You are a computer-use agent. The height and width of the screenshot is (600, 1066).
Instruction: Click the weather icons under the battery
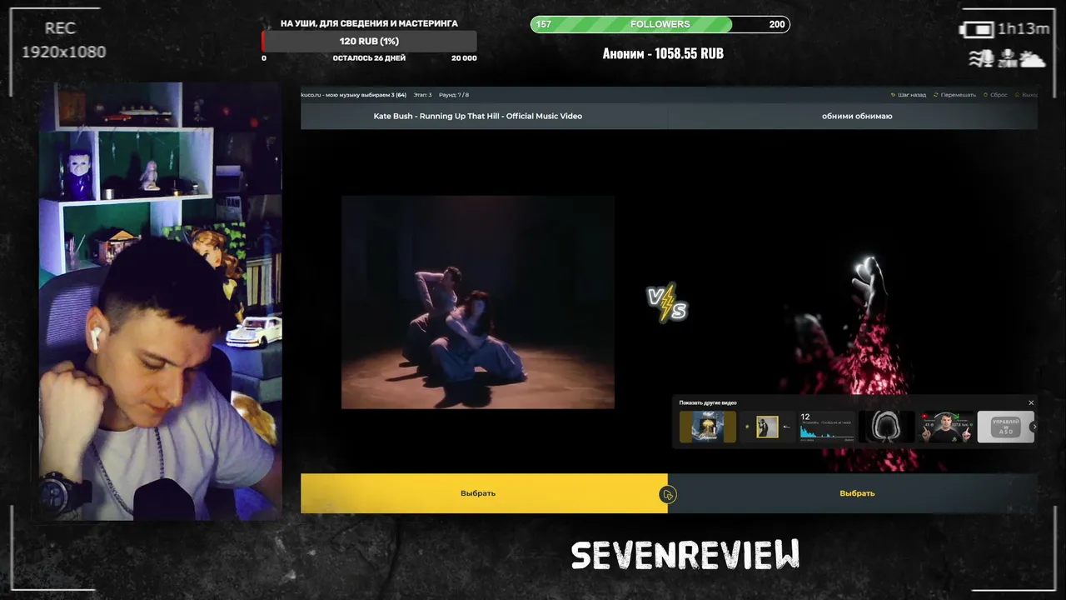pos(1007,58)
